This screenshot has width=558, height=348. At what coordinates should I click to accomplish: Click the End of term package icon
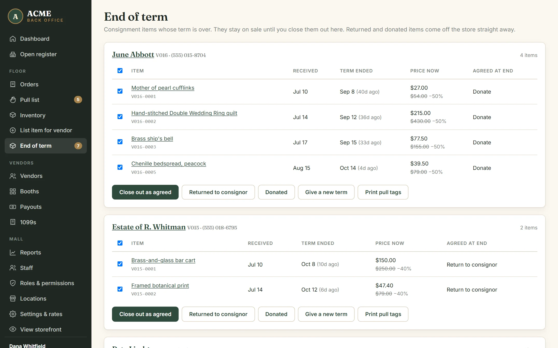click(x=13, y=146)
